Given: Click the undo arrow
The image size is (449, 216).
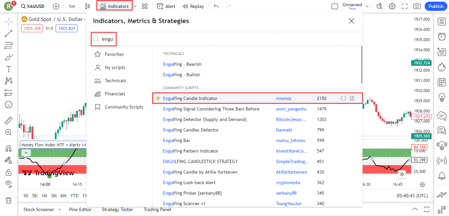Looking at the screenshot, I should pyautogui.click(x=216, y=6).
